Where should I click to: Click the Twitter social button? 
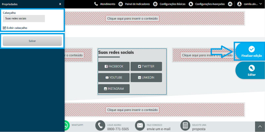(x=146, y=66)
